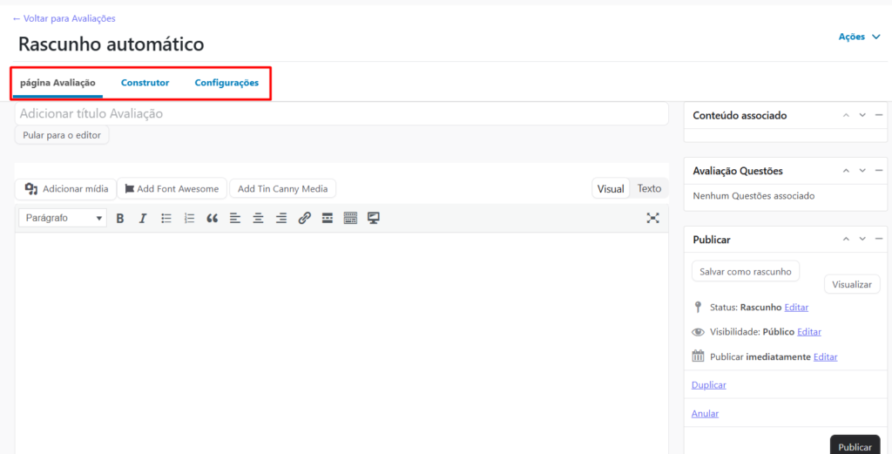Insert a bulleted list

click(x=166, y=218)
